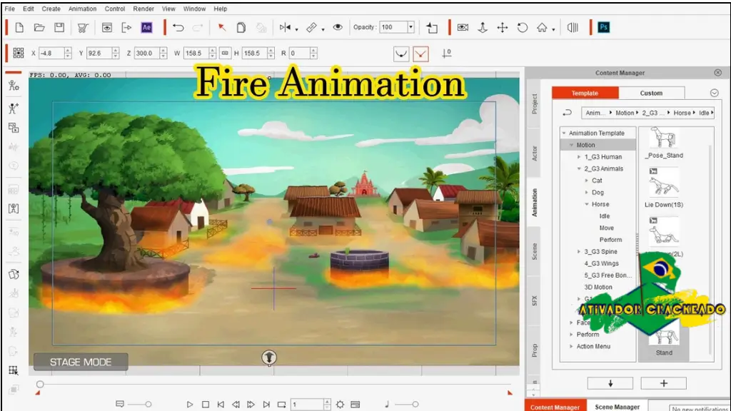Open the Help menu
731x411 pixels.
[220, 9]
